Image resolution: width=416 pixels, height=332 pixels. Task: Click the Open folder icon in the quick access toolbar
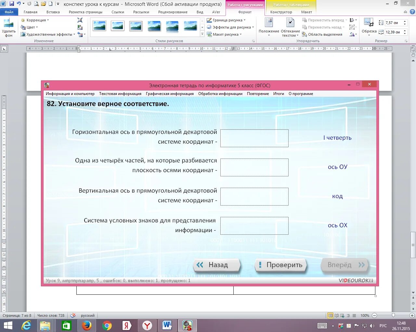coord(44,4)
